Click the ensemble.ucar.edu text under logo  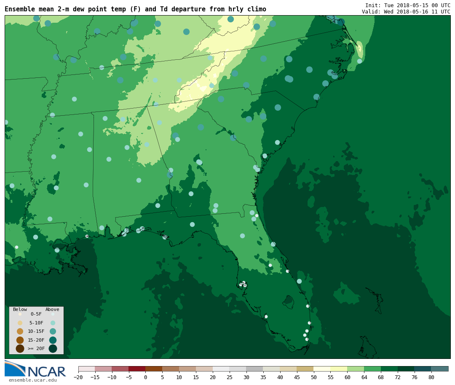[33, 380]
